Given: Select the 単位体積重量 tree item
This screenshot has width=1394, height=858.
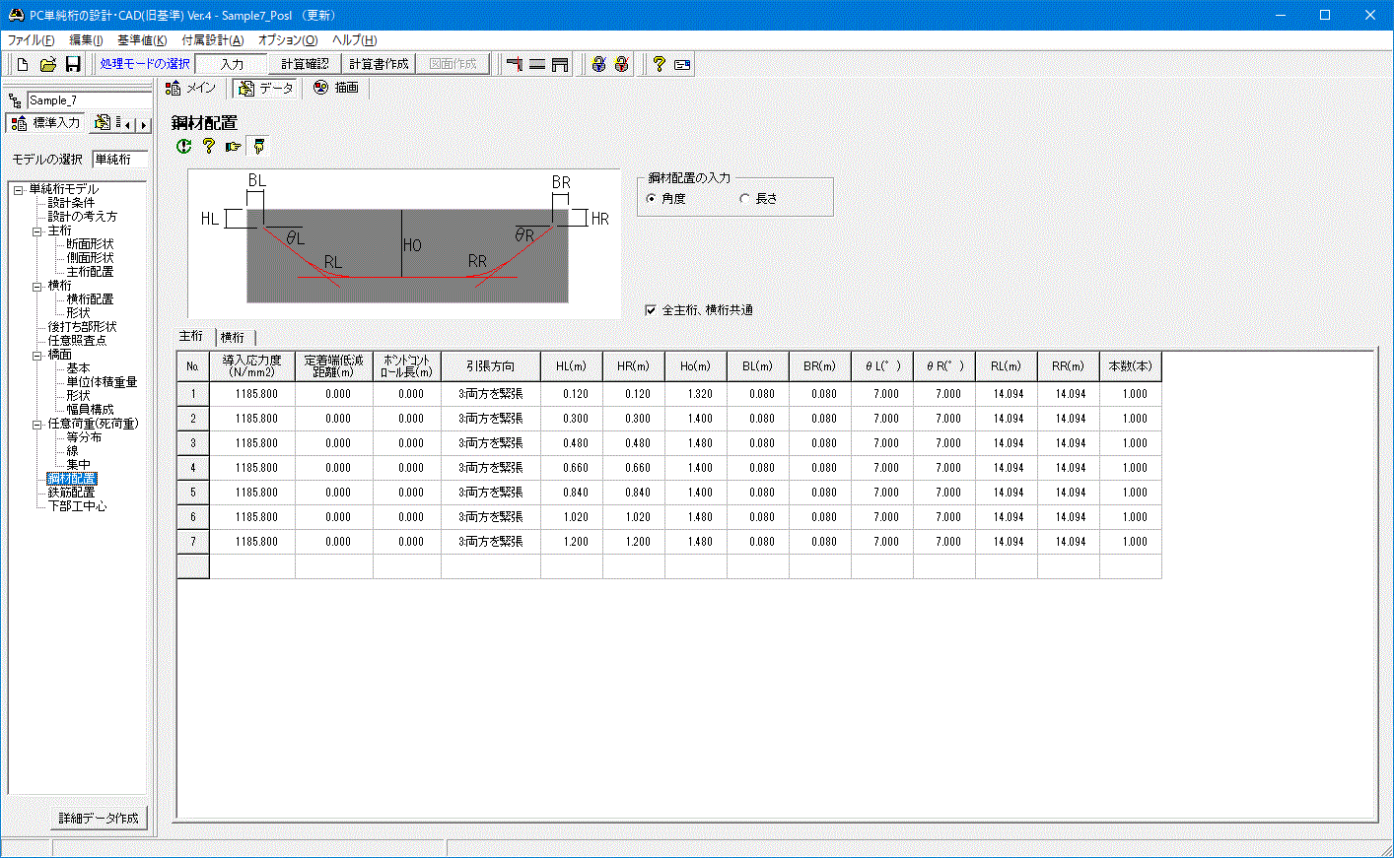Looking at the screenshot, I should tap(102, 382).
